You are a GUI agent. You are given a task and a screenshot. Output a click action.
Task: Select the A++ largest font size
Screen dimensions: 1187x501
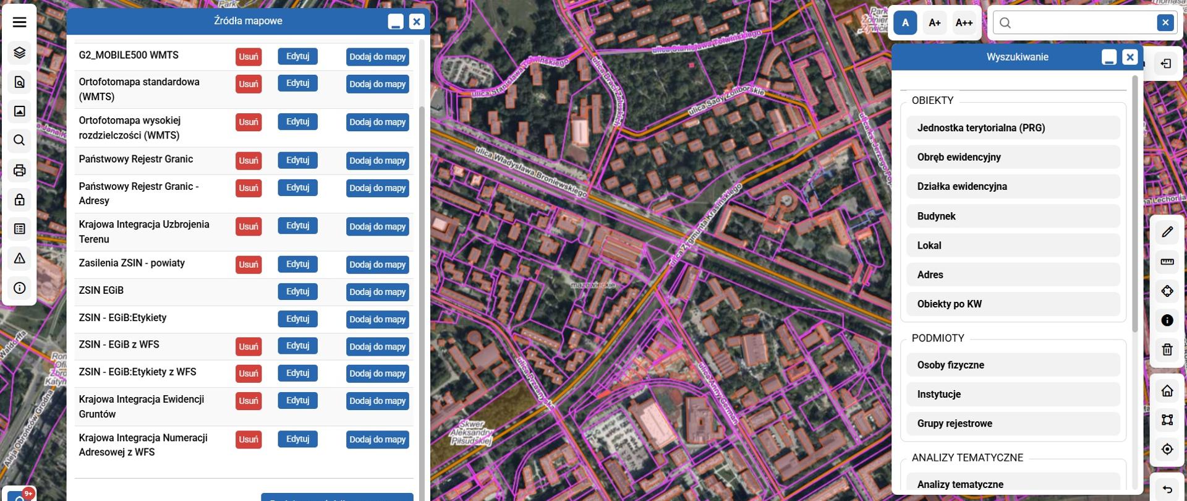pyautogui.click(x=963, y=23)
